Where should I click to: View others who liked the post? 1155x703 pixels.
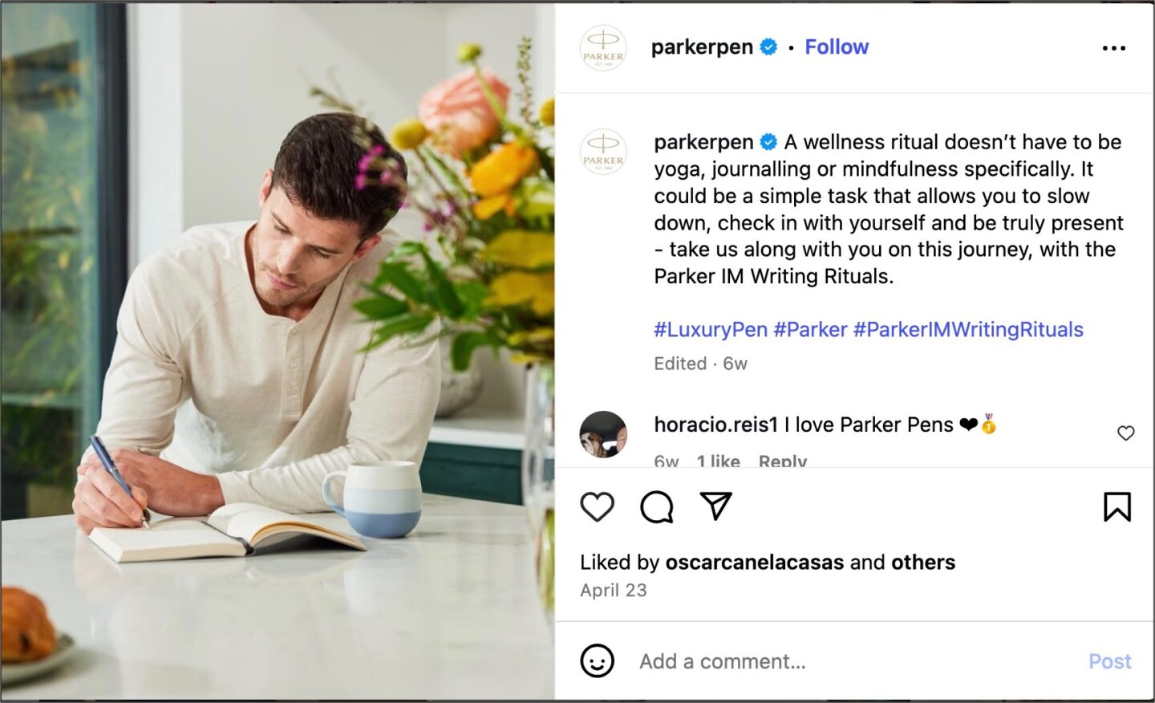click(923, 563)
